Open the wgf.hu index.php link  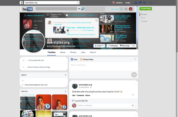102,92
